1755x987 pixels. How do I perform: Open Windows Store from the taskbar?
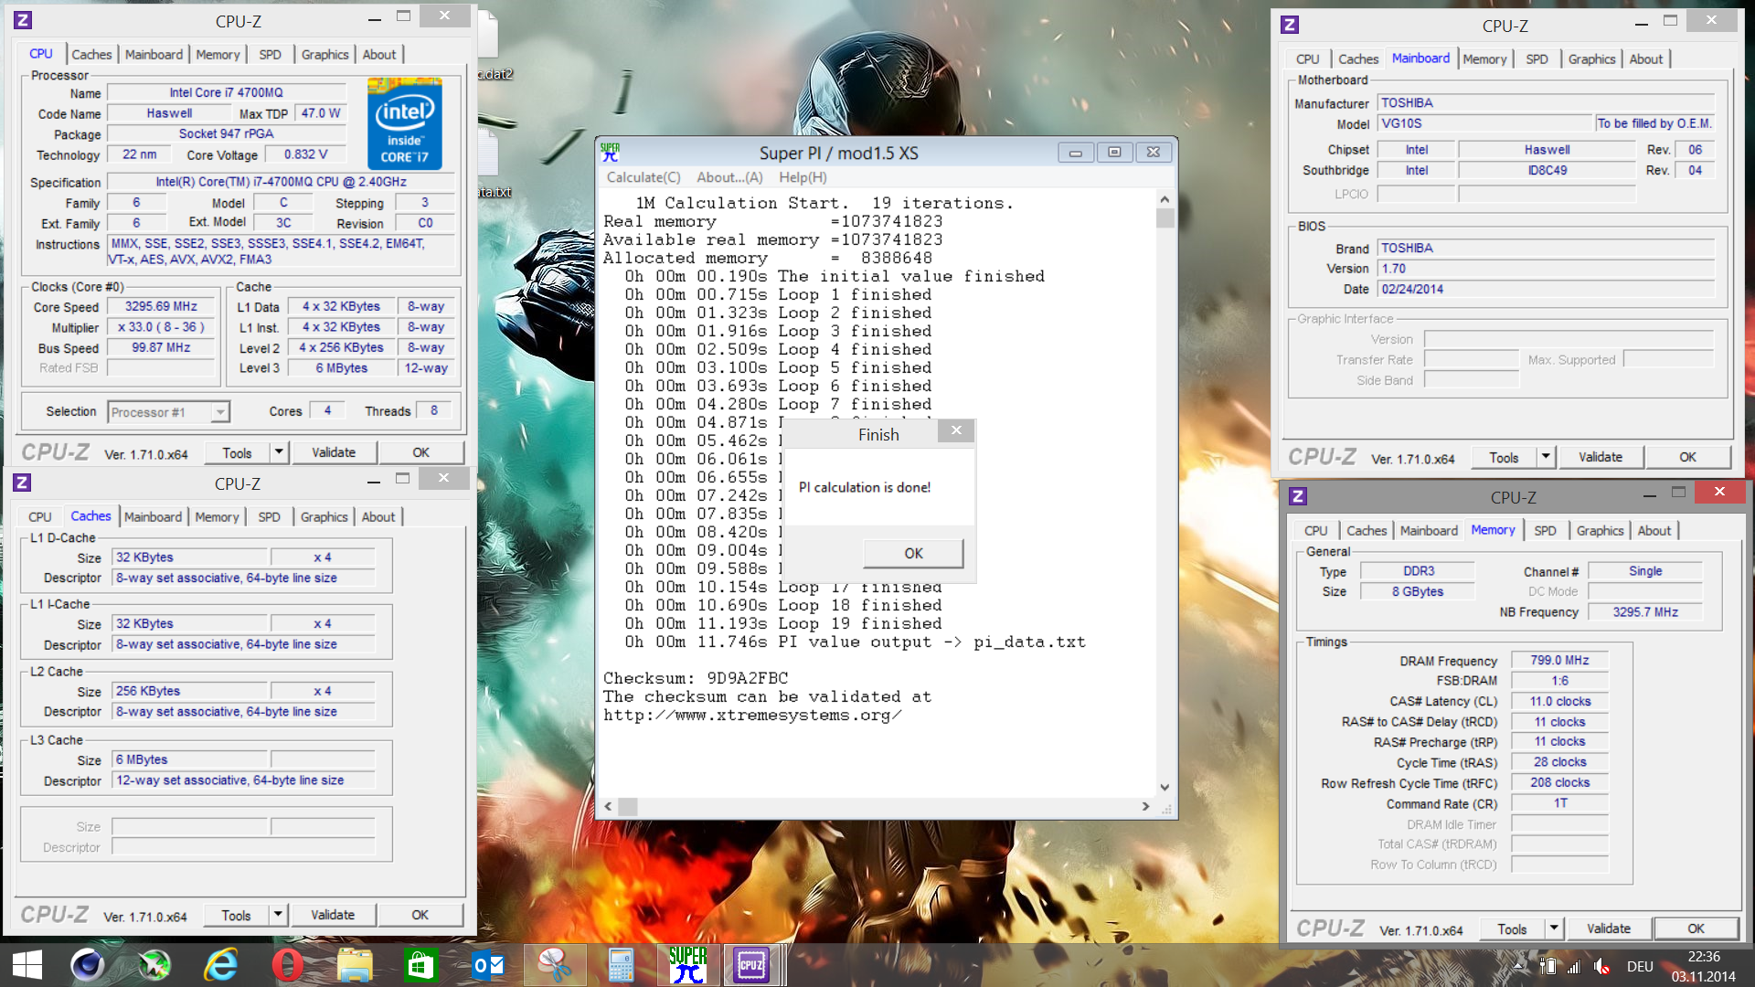pyautogui.click(x=420, y=965)
